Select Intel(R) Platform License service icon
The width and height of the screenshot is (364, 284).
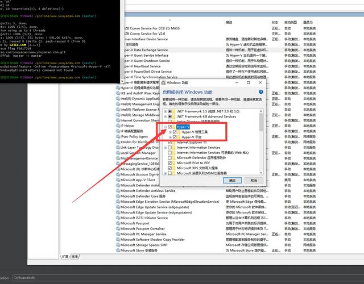(118, 110)
